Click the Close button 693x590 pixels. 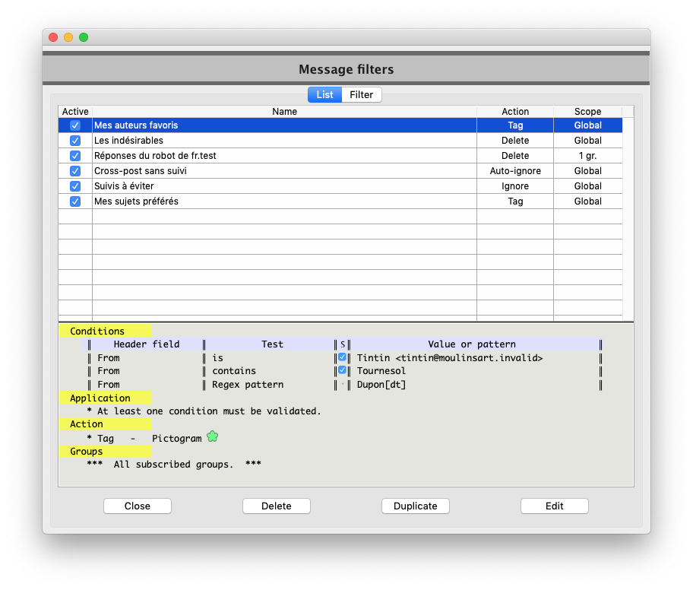pos(137,506)
